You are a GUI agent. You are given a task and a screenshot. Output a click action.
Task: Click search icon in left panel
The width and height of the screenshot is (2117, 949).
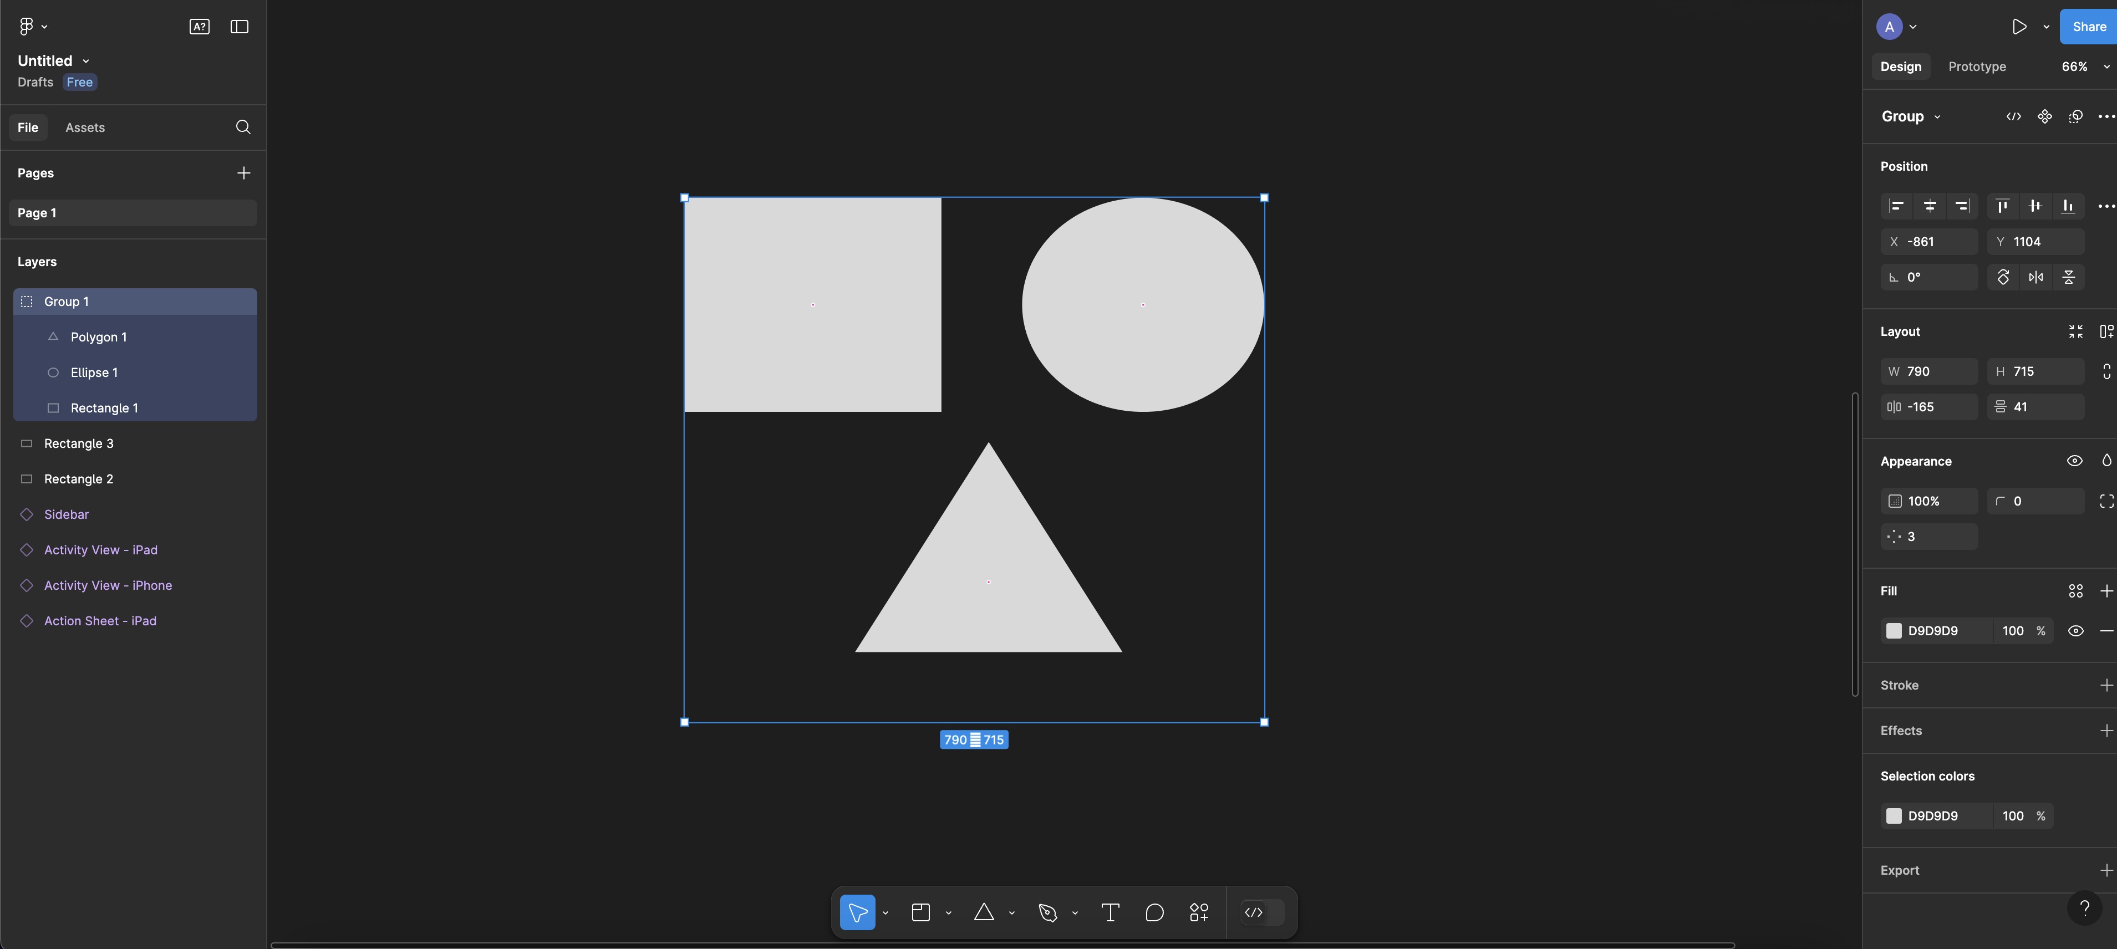pos(243,127)
